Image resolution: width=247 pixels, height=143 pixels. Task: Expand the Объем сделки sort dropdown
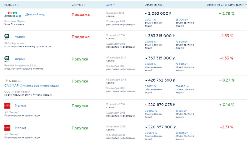coord(155,5)
